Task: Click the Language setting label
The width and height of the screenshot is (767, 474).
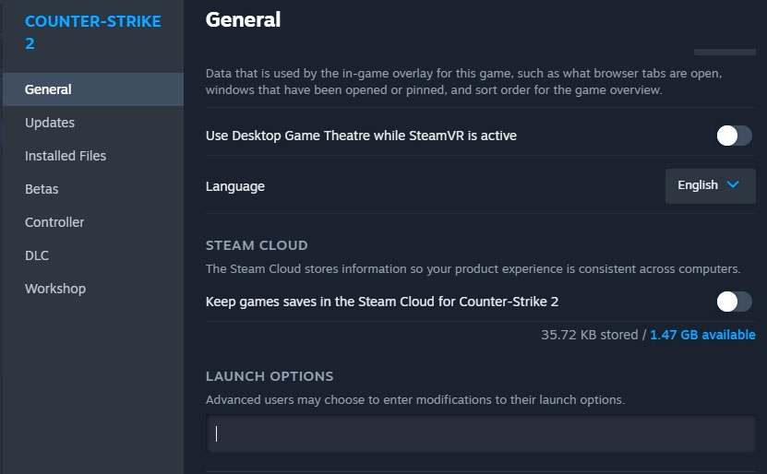Action: (x=235, y=186)
